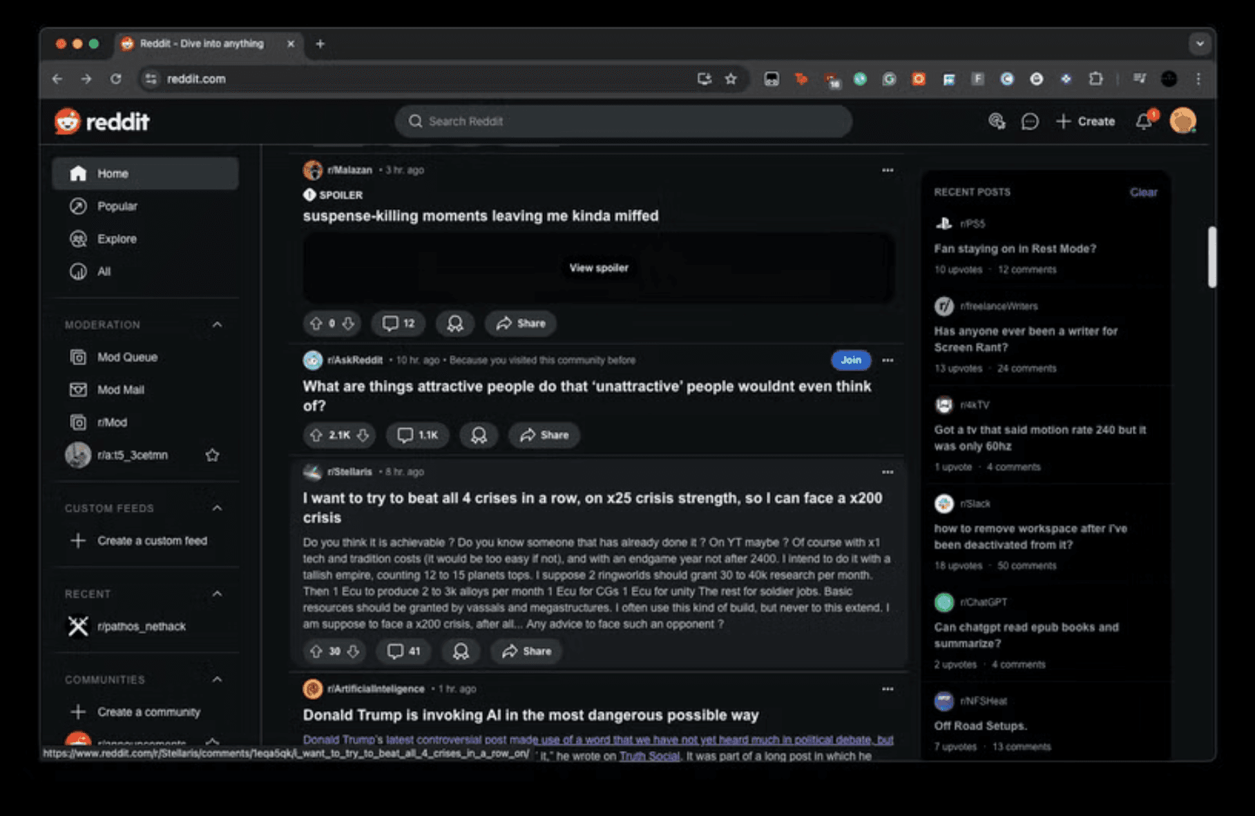
Task: Downvote the Malazan spoiler post
Action: point(348,323)
